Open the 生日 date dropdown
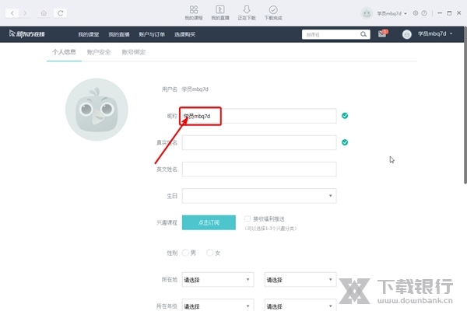467x311 pixels. 259,195
